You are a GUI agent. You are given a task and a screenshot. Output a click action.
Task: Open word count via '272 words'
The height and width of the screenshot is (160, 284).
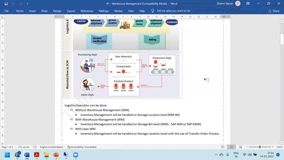click(24, 147)
